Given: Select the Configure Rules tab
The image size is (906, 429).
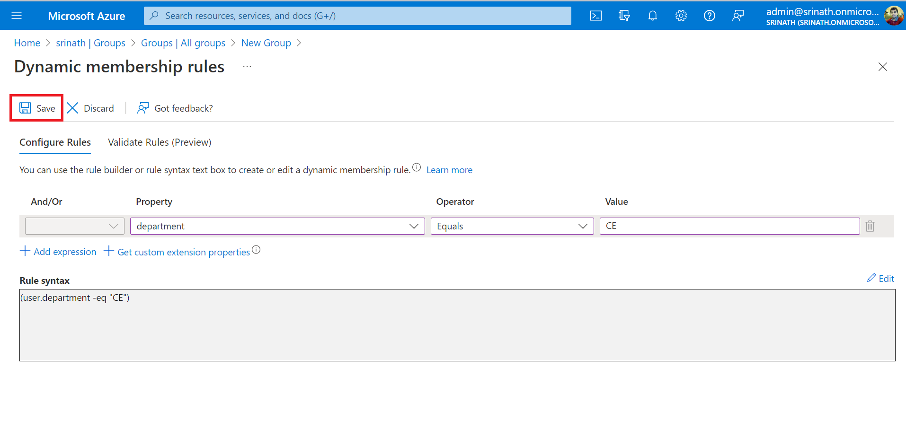Looking at the screenshot, I should point(55,142).
